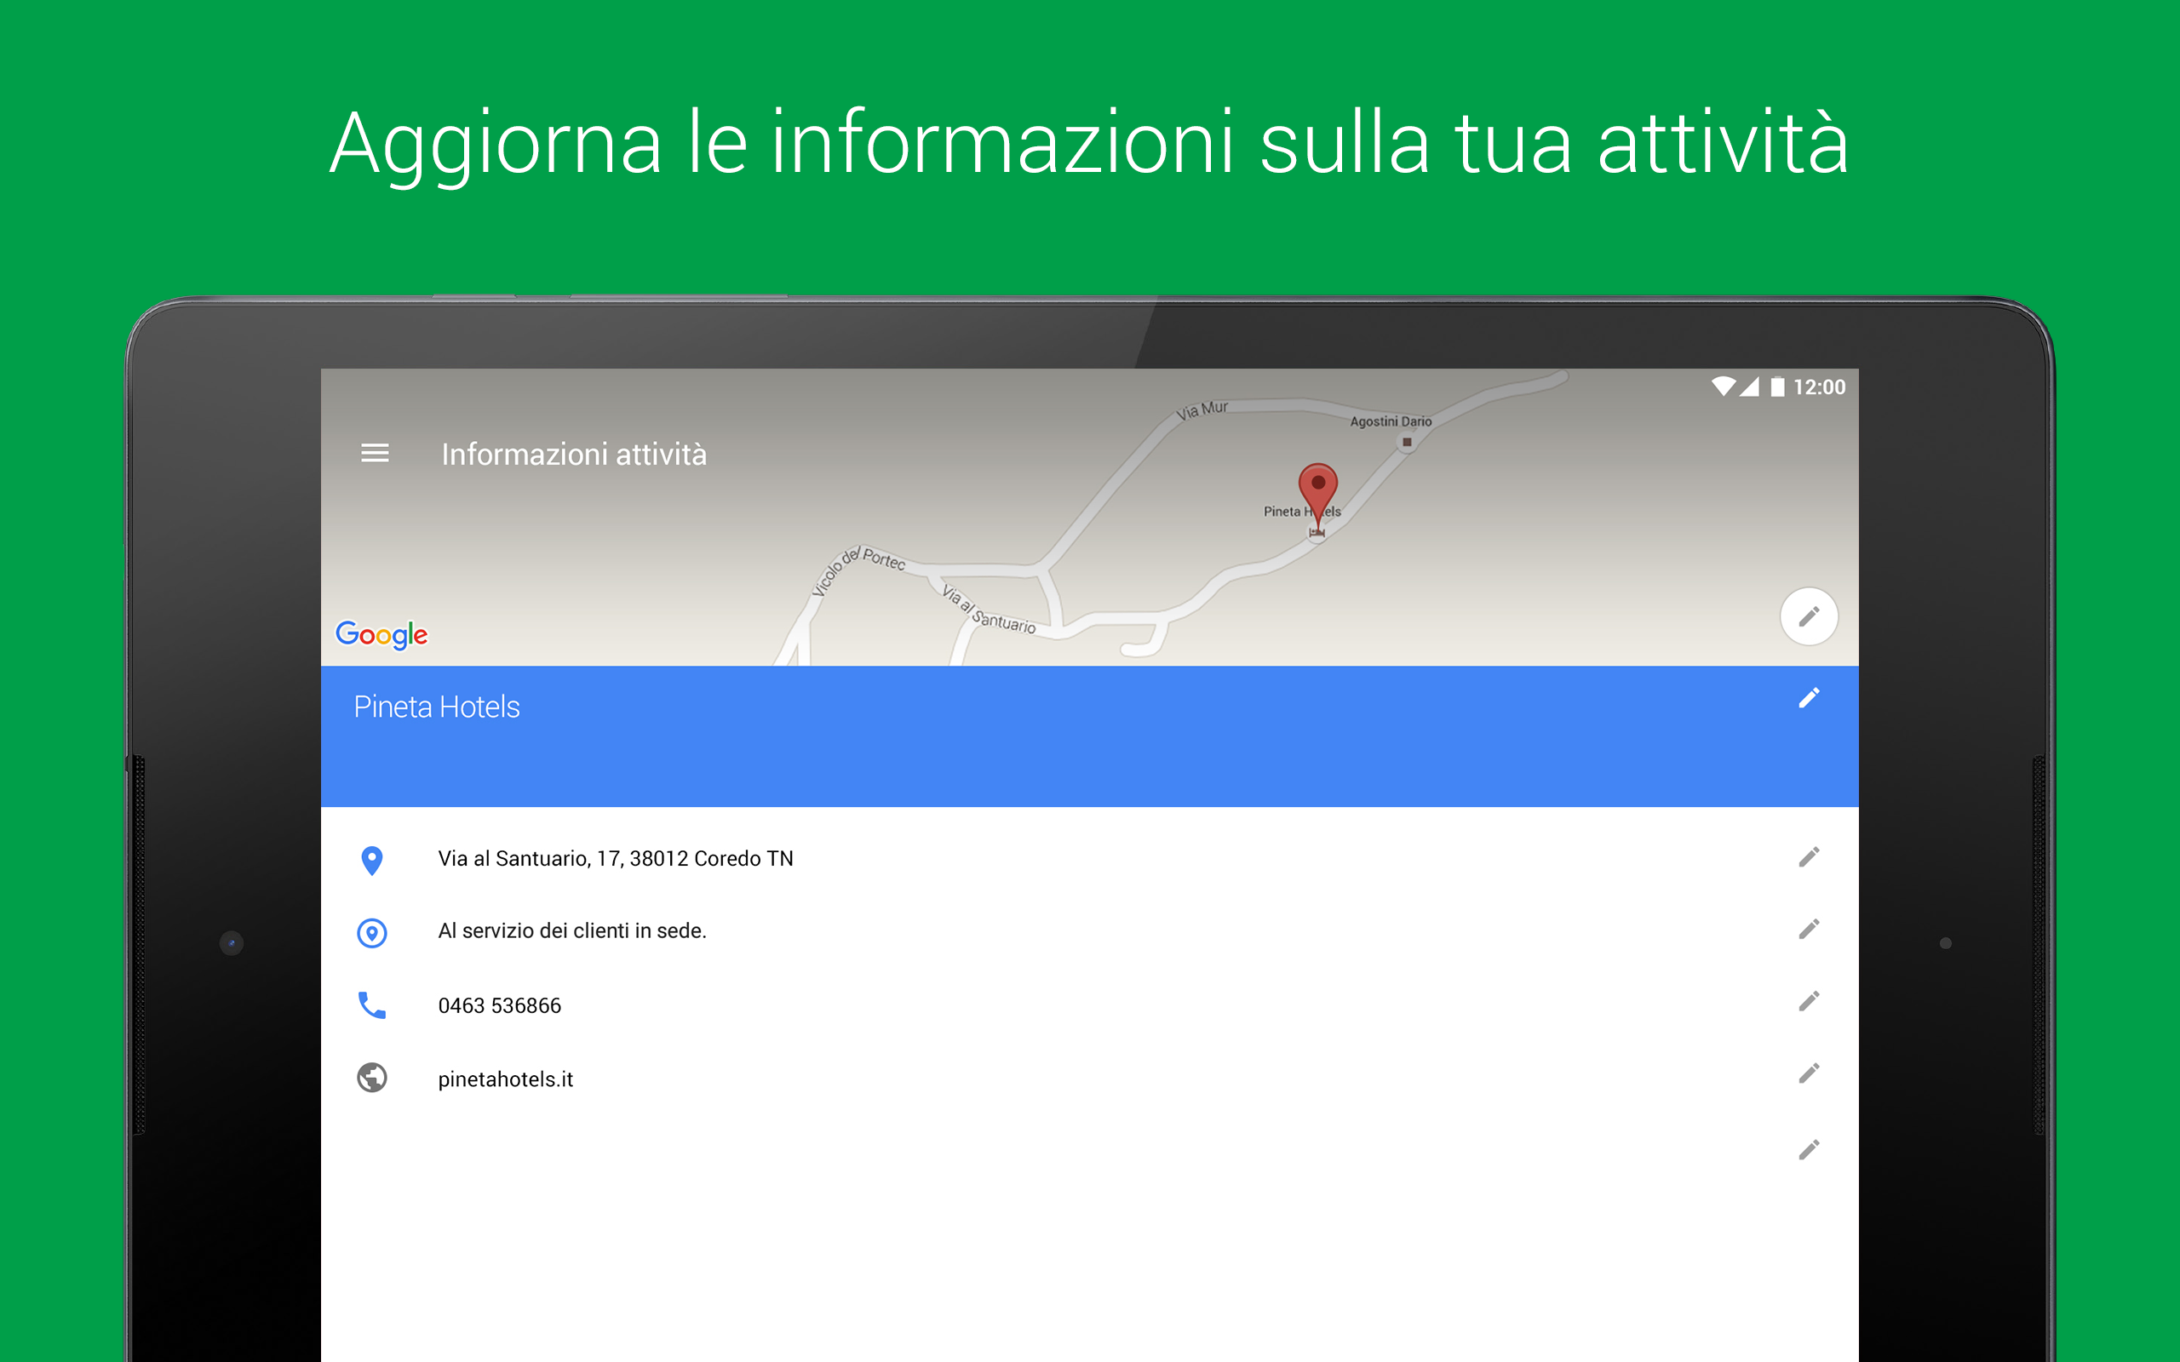Viewport: 2180px width, 1362px height.
Task: Tap 'Al servizio dei clienti in sede.'
Action: [x=572, y=930]
